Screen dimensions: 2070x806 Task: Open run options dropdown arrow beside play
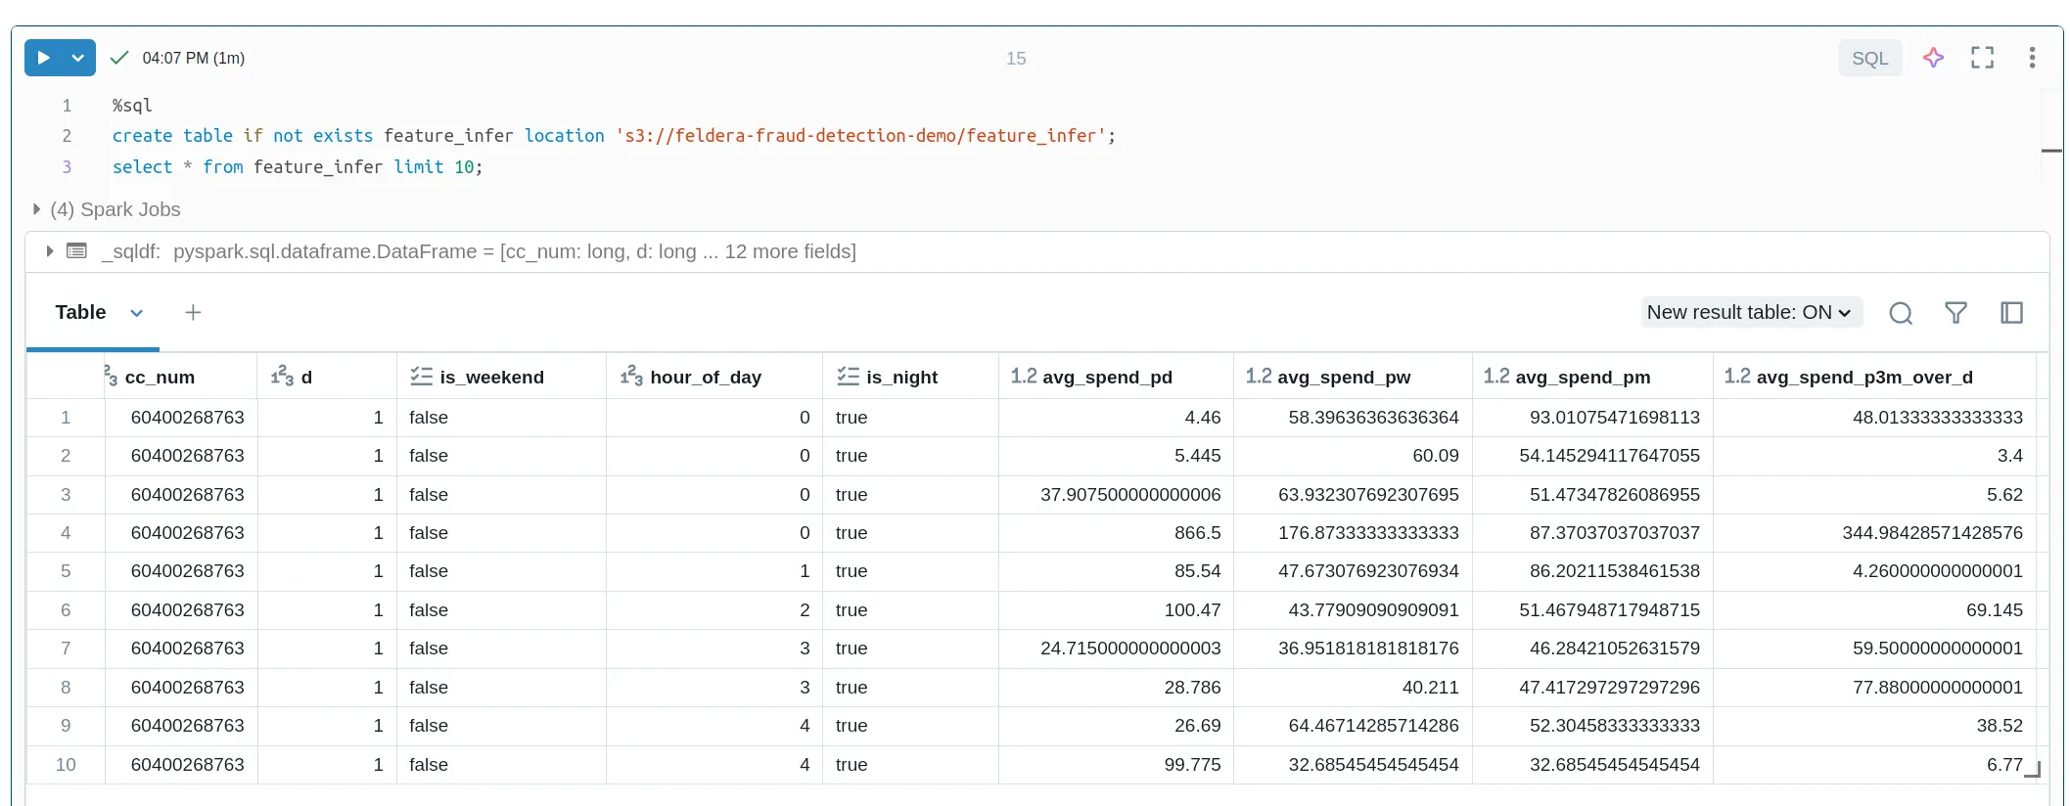tap(78, 58)
